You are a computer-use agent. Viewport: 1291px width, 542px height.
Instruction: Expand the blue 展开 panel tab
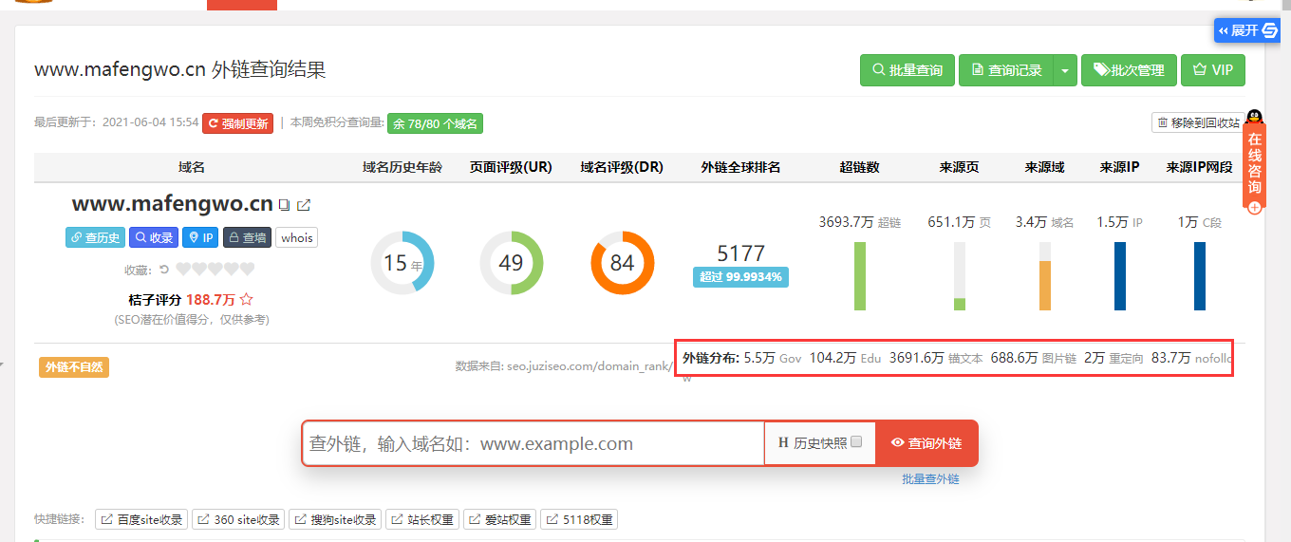pyautogui.click(x=1248, y=31)
